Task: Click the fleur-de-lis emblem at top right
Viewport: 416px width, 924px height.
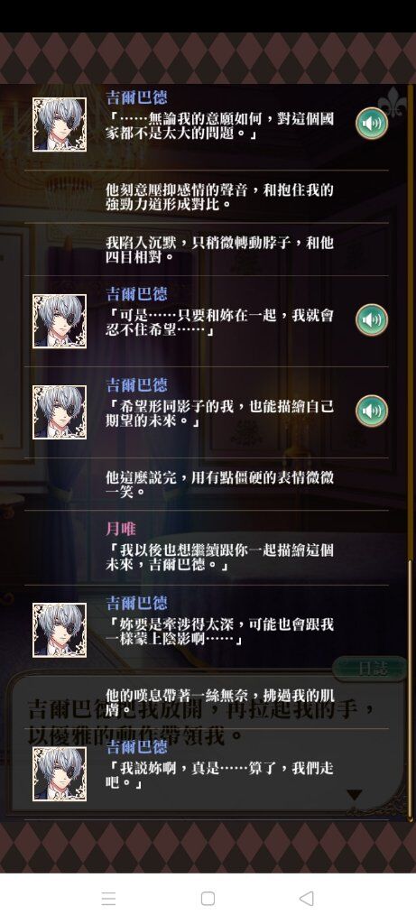Action: pos(392,101)
